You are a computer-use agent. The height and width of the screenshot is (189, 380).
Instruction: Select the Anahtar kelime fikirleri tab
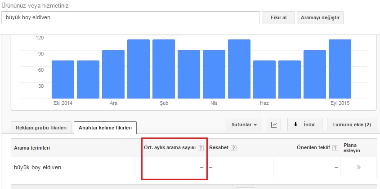(x=105, y=128)
